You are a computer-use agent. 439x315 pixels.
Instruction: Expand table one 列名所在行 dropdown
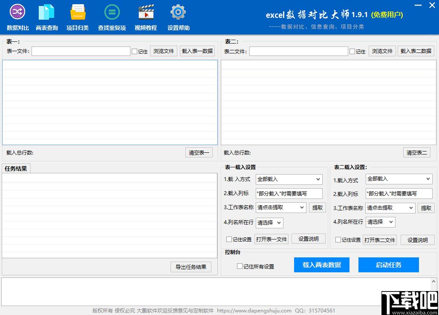[270, 222]
